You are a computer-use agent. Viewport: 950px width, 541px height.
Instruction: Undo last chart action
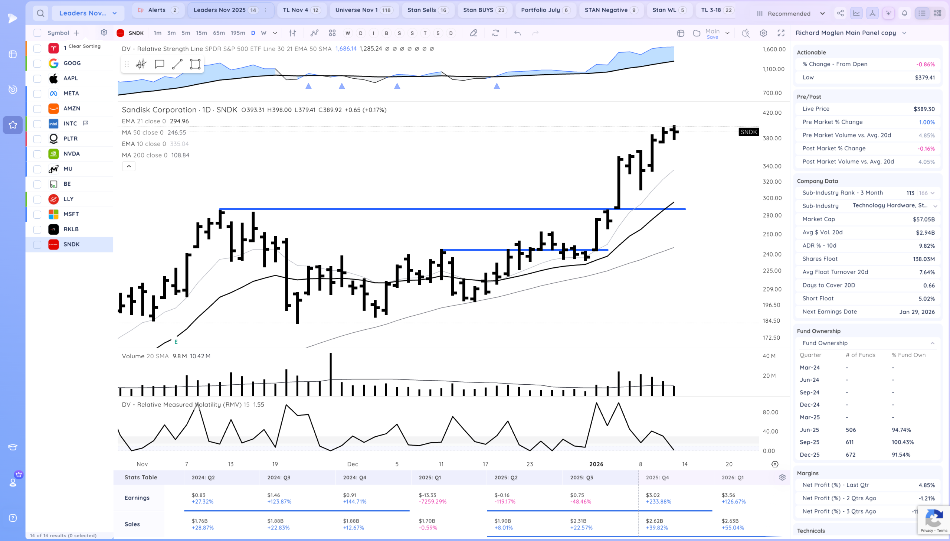517,33
